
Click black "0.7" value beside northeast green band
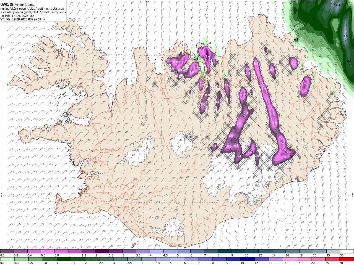pyautogui.click(x=296, y=40)
